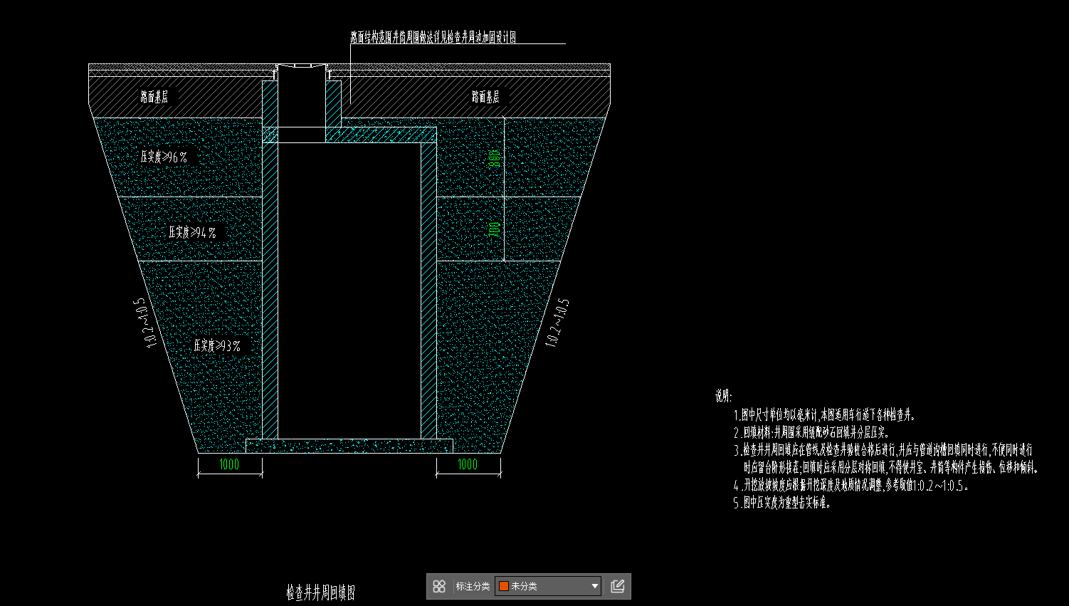This screenshot has width=1069, height=606.
Task: Expand the 未分类 annotation category dropdown
Action: pyautogui.click(x=548, y=586)
